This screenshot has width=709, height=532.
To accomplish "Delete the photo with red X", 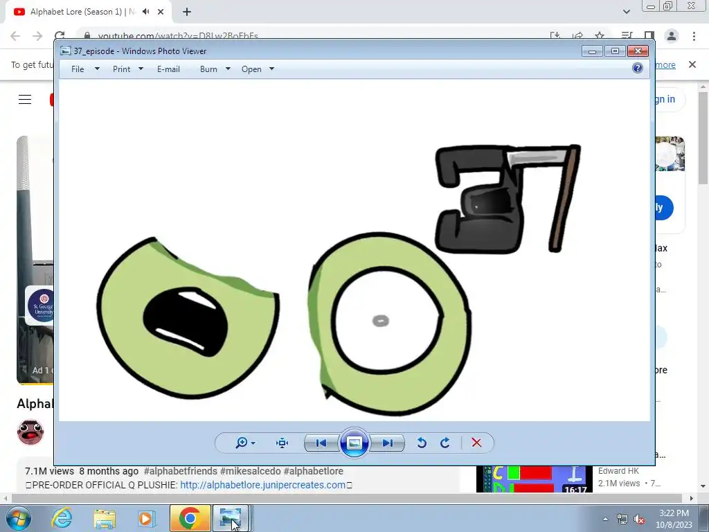I will 476,443.
